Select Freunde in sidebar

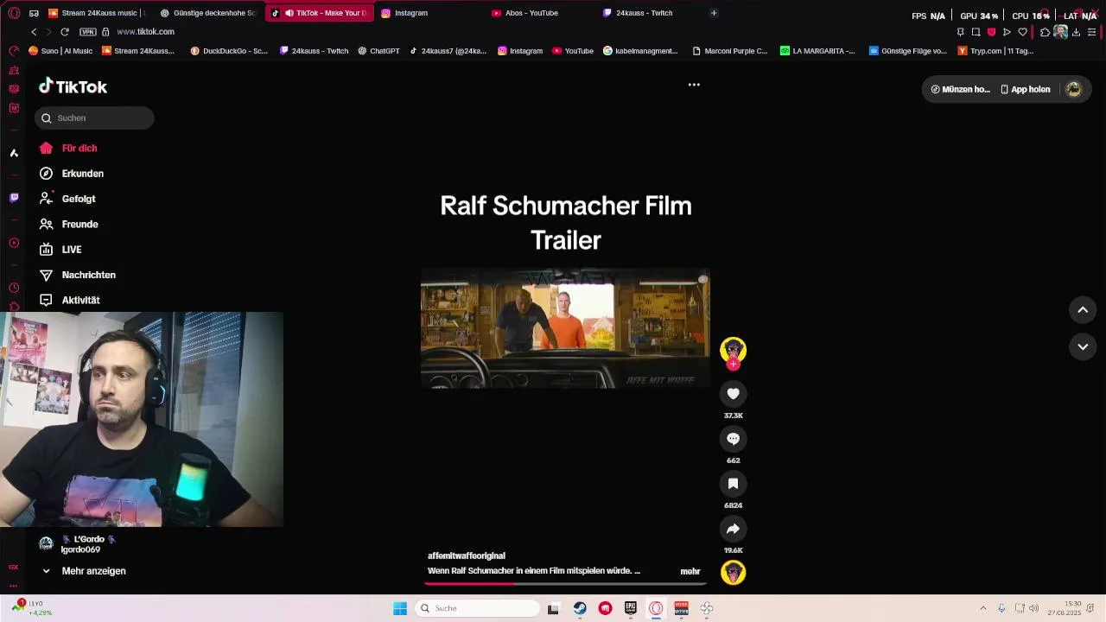coord(69,224)
